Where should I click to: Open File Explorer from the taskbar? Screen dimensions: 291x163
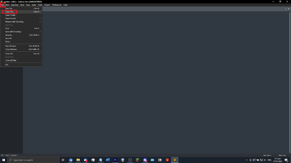78,160
